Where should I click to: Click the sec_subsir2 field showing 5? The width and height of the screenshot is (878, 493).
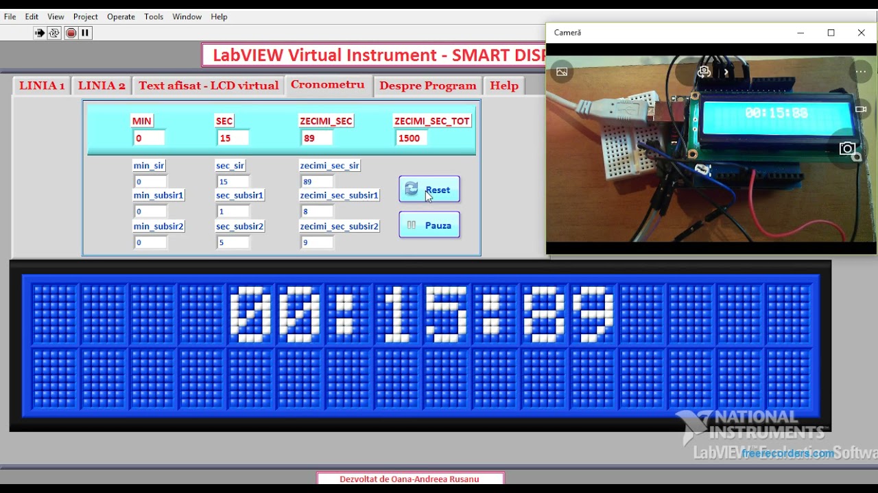(233, 242)
